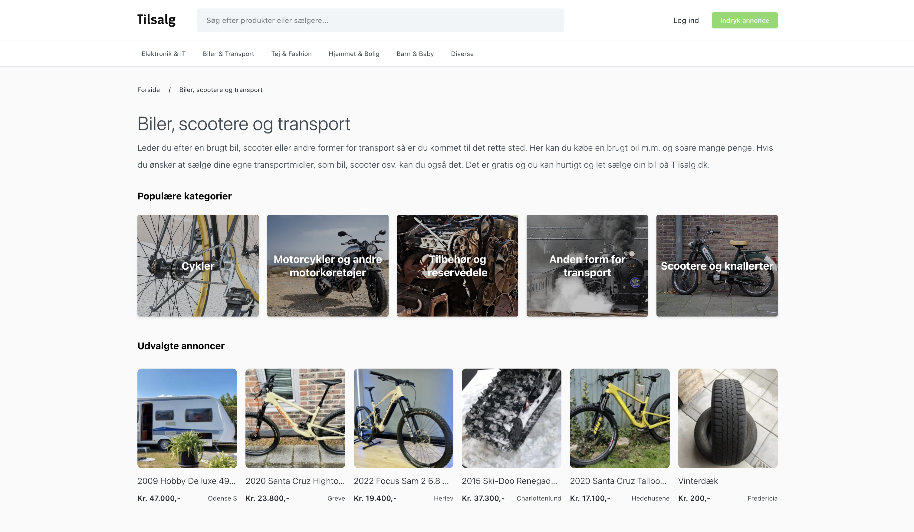Open Tilbehør og reservedele category
The width and height of the screenshot is (914, 532).
tap(457, 265)
